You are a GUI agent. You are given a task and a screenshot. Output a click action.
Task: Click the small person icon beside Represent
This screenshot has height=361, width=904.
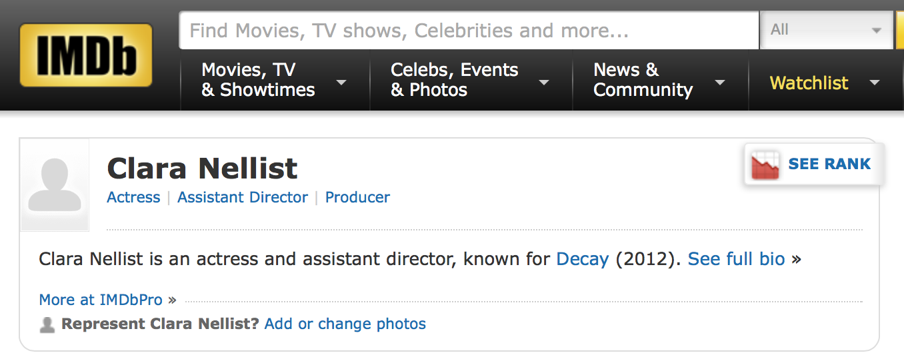click(x=47, y=325)
